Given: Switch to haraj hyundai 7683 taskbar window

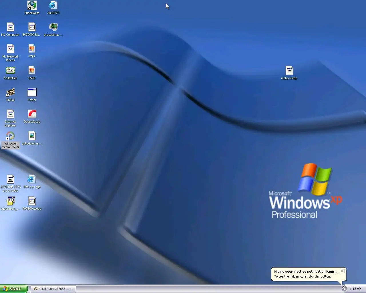Looking at the screenshot, I should (53, 289).
